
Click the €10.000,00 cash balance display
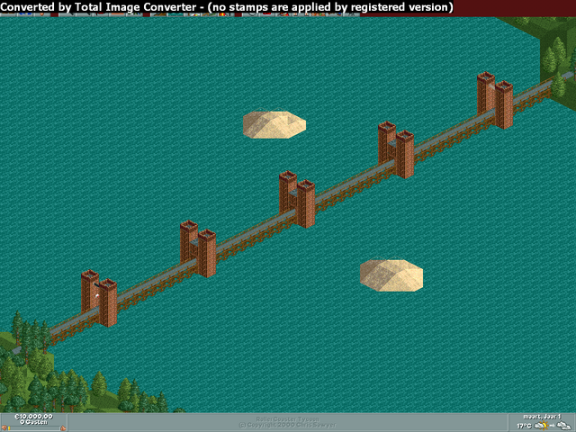pyautogui.click(x=33, y=417)
